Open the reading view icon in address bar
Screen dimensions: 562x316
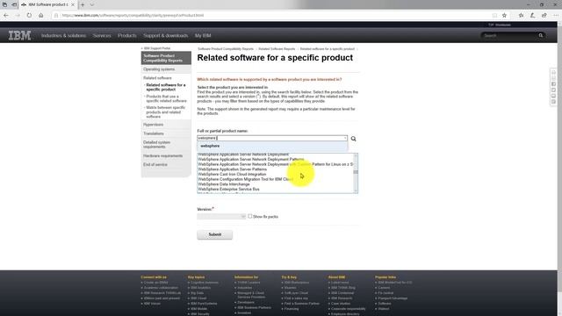coord(494,16)
